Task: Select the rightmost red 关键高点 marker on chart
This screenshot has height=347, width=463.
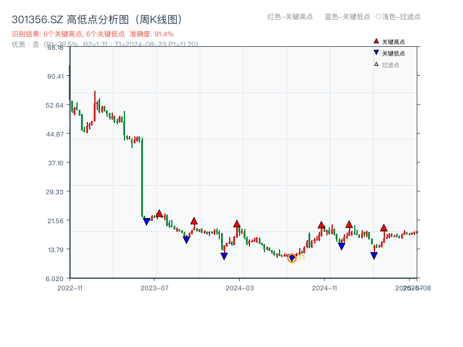Action: pos(384,228)
